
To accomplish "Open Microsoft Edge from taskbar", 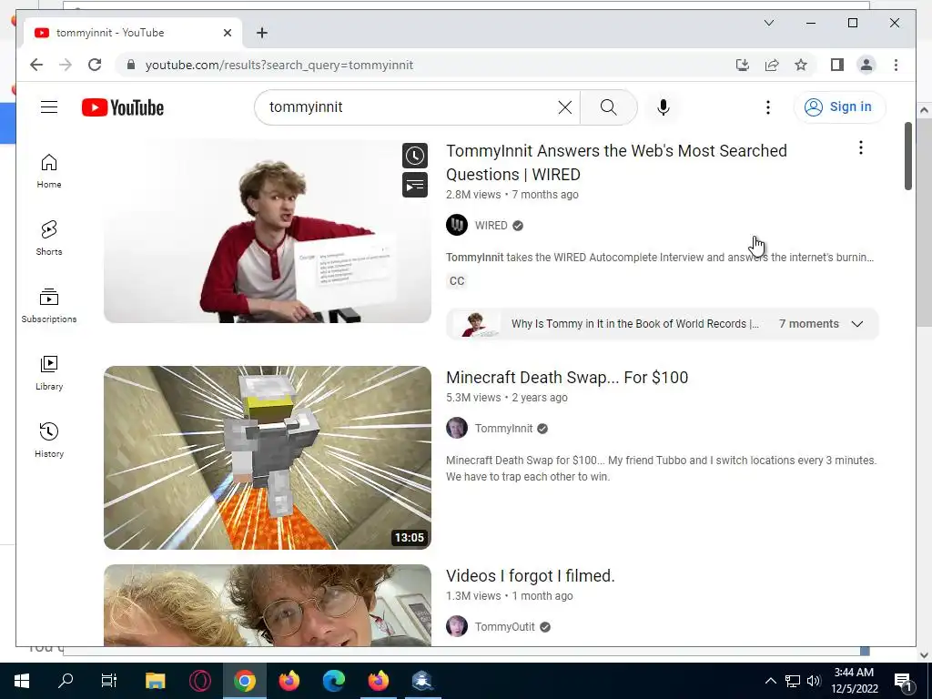I will pyautogui.click(x=333, y=681).
